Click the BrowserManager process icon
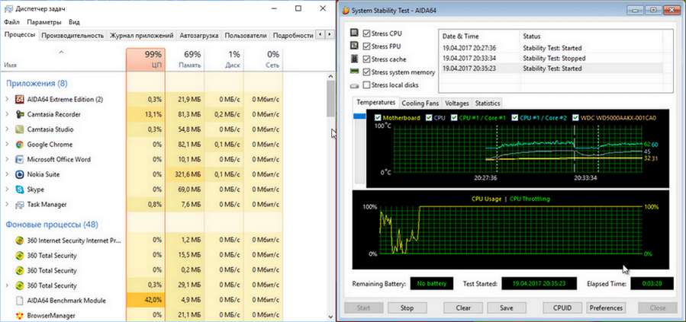This screenshot has width=686, height=322. (x=19, y=314)
